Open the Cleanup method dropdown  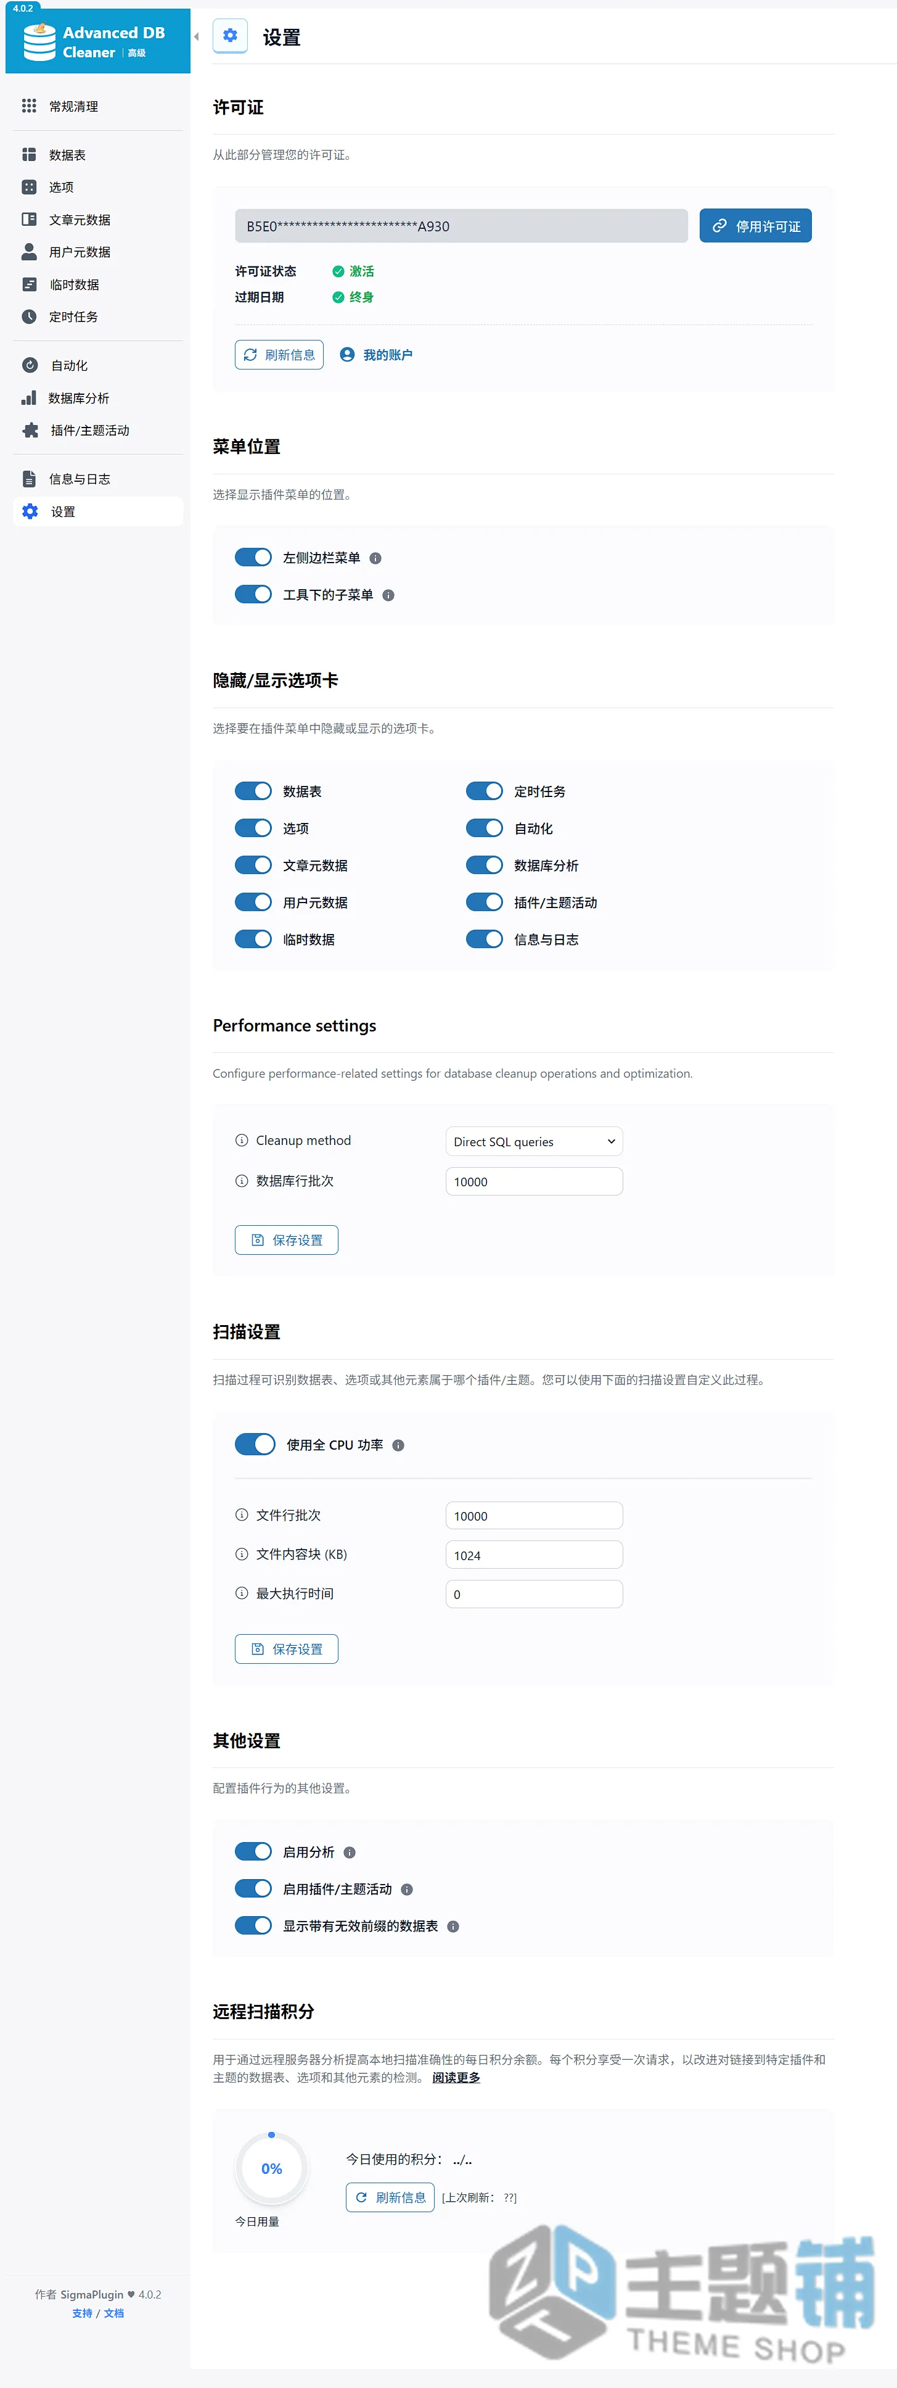(x=534, y=1141)
